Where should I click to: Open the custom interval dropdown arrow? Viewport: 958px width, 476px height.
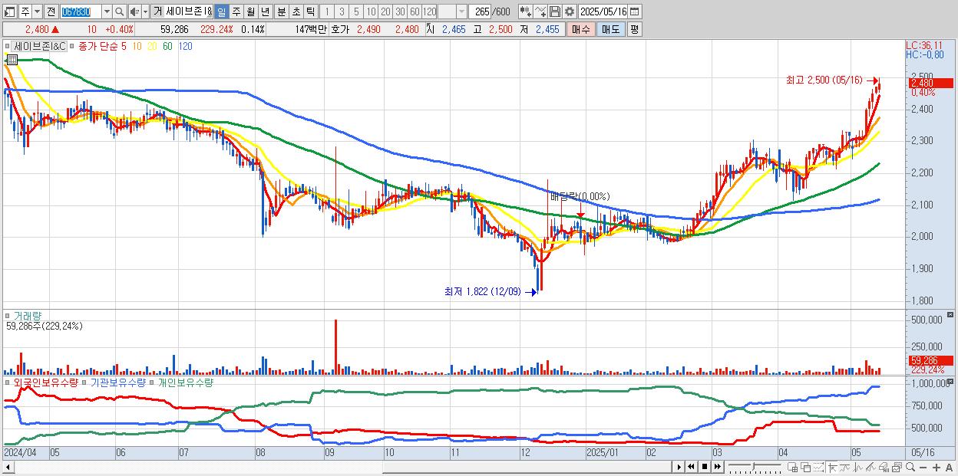coord(461,11)
